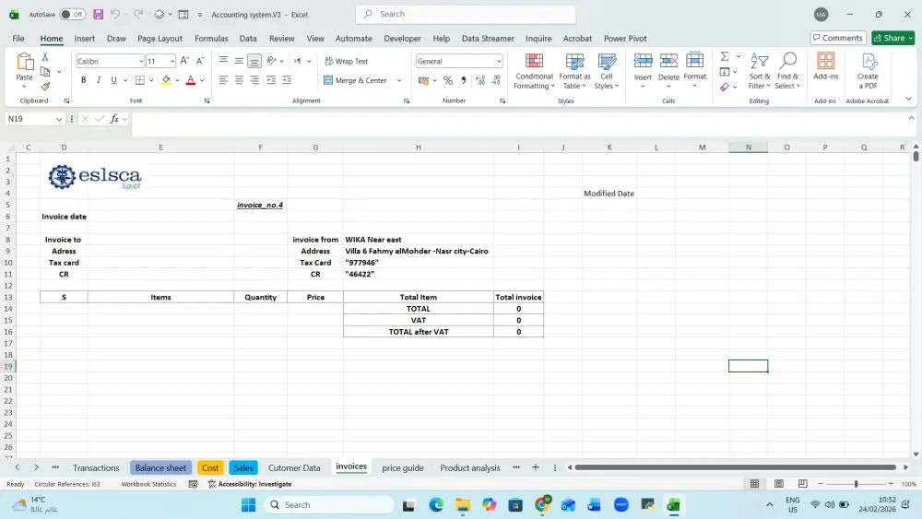
Task: Open the Calibri font name dropdown
Action: [x=141, y=61]
